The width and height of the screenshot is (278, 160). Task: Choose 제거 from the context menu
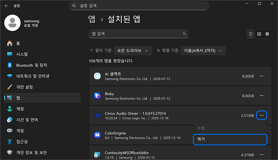click(230, 139)
